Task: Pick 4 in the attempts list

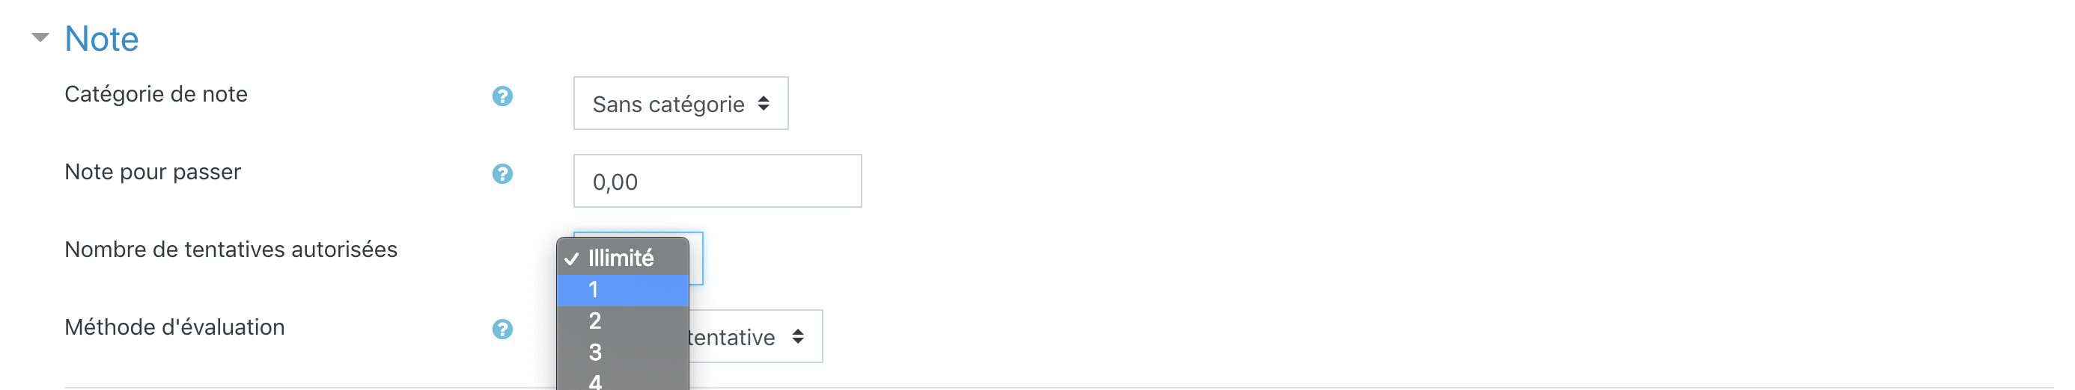Action: pos(621,381)
